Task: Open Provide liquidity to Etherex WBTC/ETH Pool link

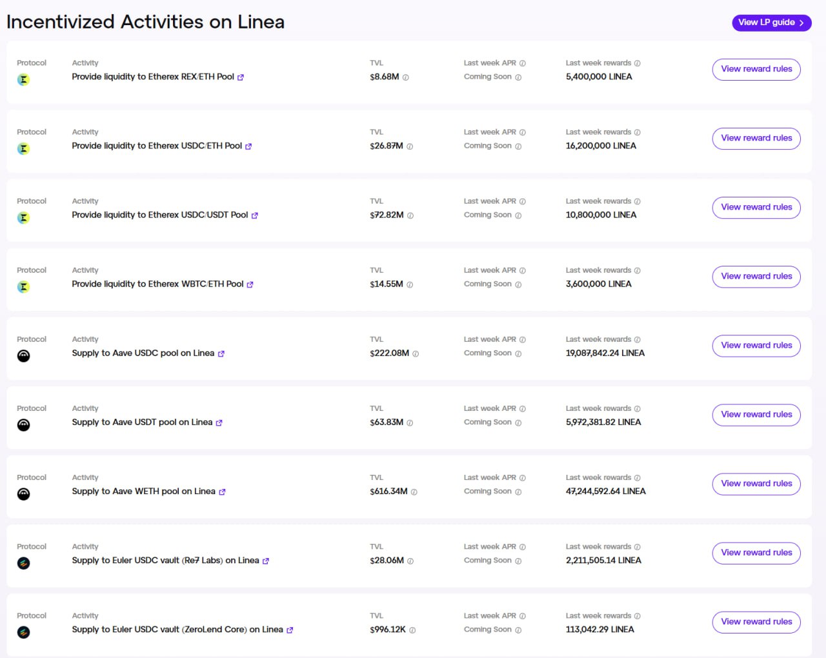Action: (x=158, y=284)
